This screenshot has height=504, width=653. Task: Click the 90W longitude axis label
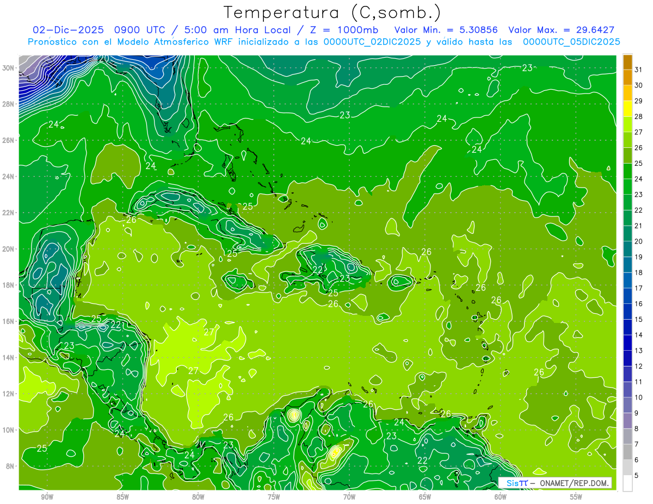pos(47,497)
